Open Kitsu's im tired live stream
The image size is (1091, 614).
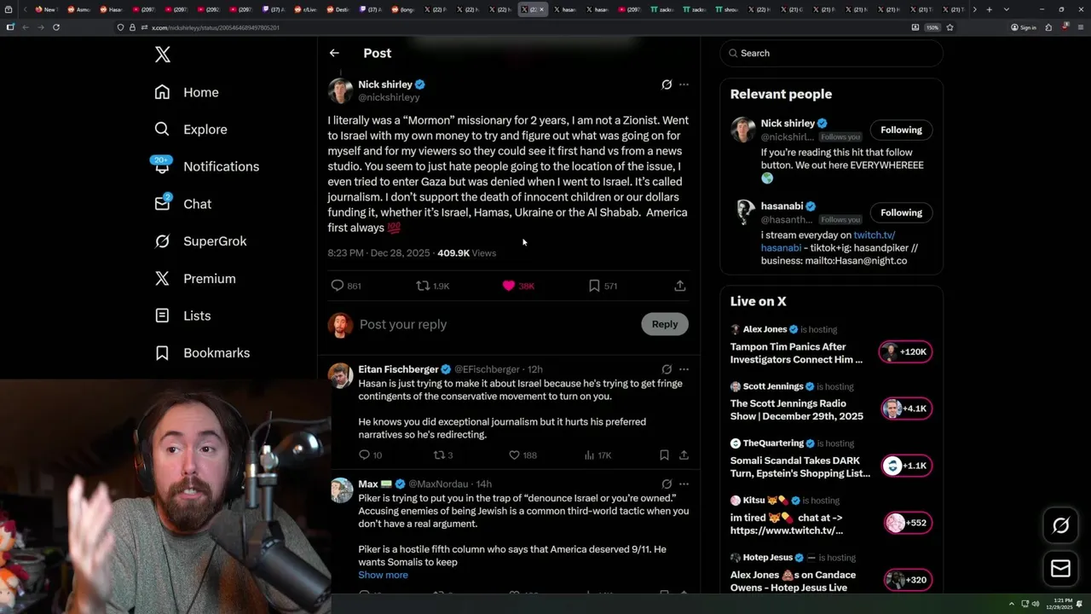(x=787, y=524)
